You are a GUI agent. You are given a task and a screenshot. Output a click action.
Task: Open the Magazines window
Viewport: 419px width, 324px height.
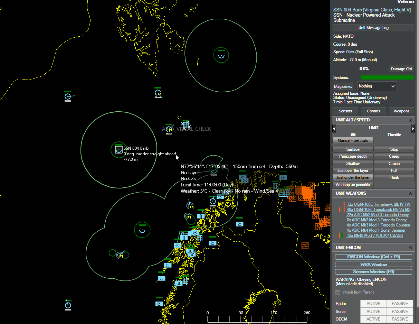click(x=343, y=86)
